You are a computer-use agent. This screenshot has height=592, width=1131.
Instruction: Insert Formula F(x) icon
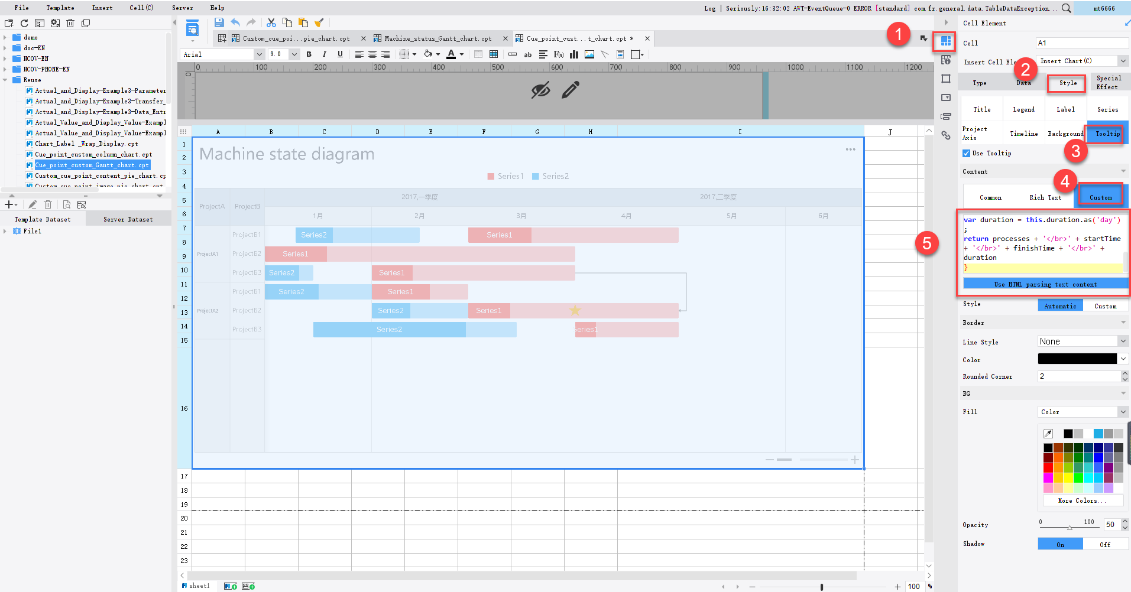(559, 54)
